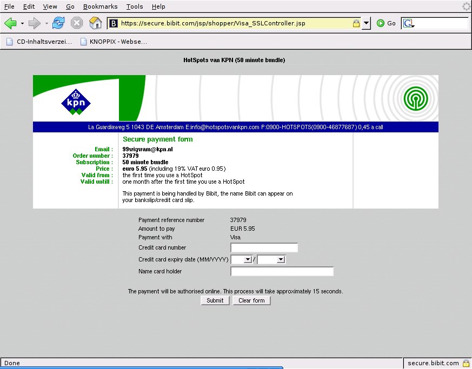Screen dimensions: 472x369
Task: Click the Name card holder field
Action: [x=282, y=271]
